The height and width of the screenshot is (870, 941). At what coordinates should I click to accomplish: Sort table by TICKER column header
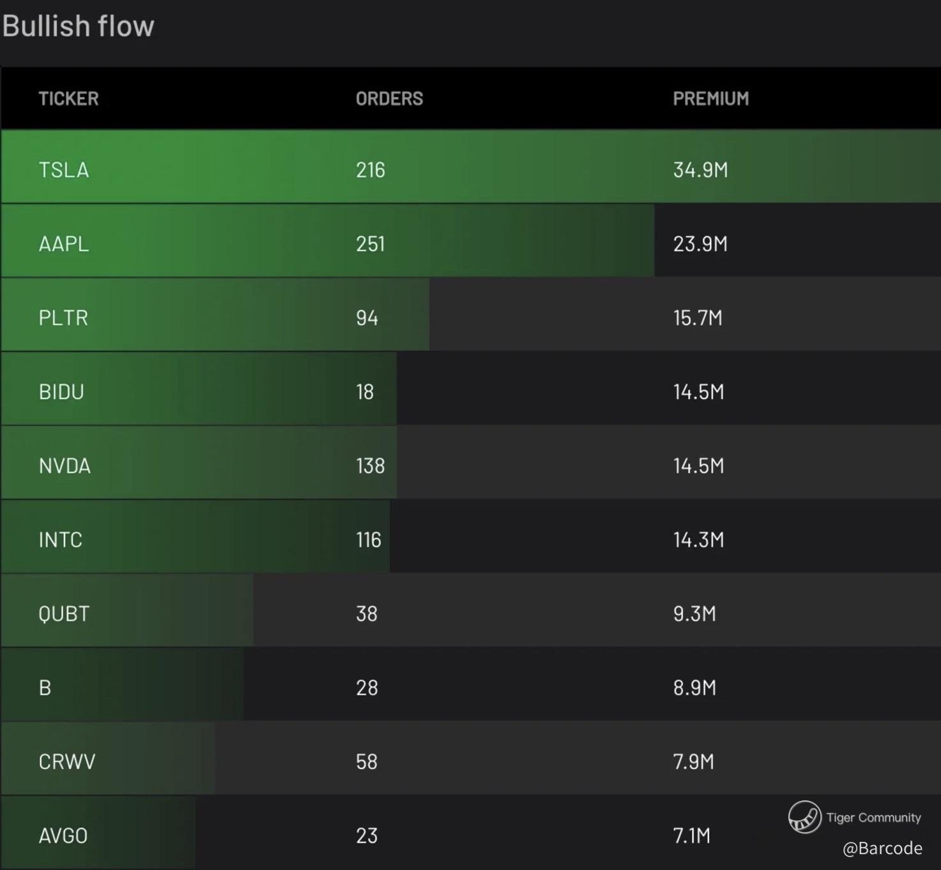[68, 98]
